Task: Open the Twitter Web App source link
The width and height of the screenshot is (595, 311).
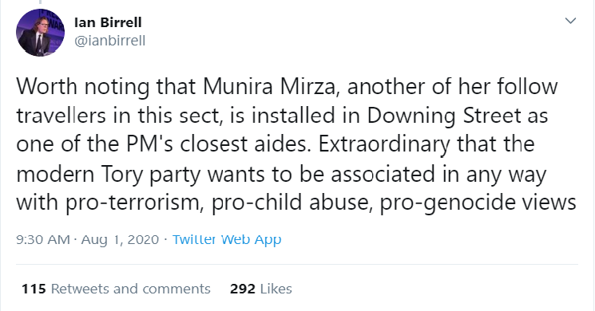Action: point(227,239)
